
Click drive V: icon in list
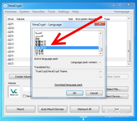(9, 48)
